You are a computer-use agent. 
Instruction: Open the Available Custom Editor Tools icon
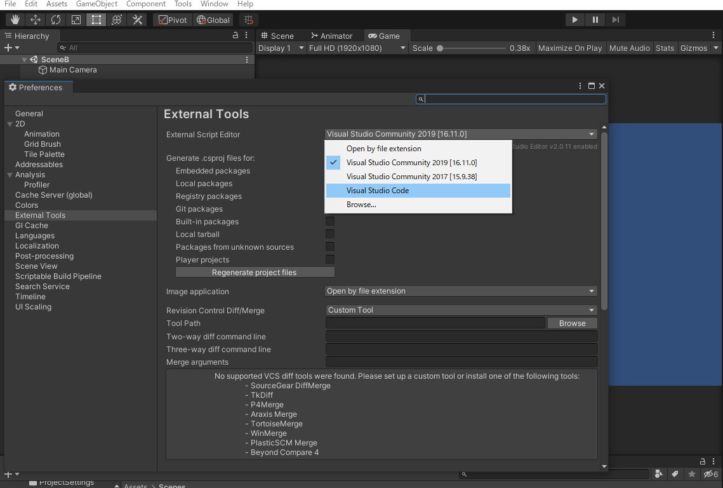136,20
